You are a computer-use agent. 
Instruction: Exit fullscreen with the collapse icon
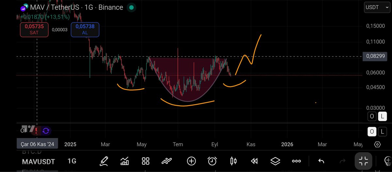point(363,161)
